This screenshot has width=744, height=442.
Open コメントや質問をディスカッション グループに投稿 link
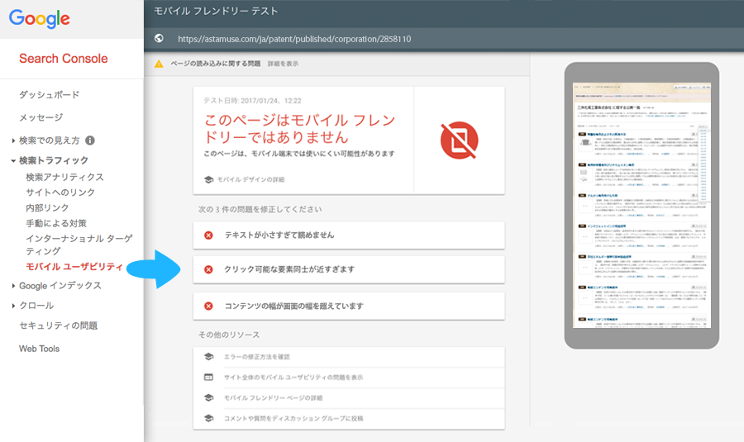(x=293, y=418)
